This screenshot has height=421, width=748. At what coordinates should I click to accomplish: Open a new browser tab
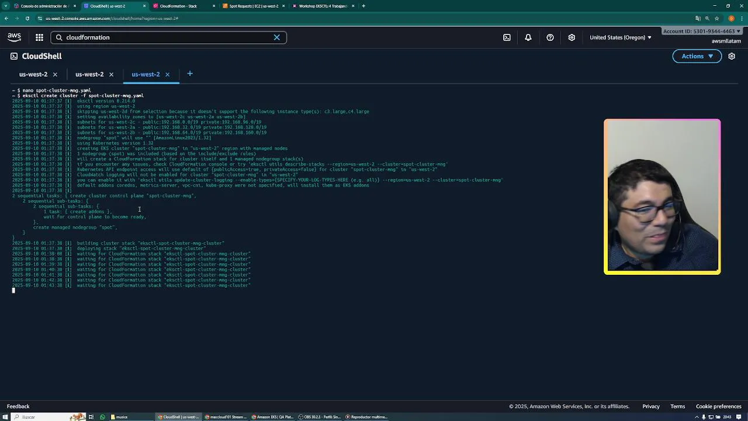tap(363, 6)
